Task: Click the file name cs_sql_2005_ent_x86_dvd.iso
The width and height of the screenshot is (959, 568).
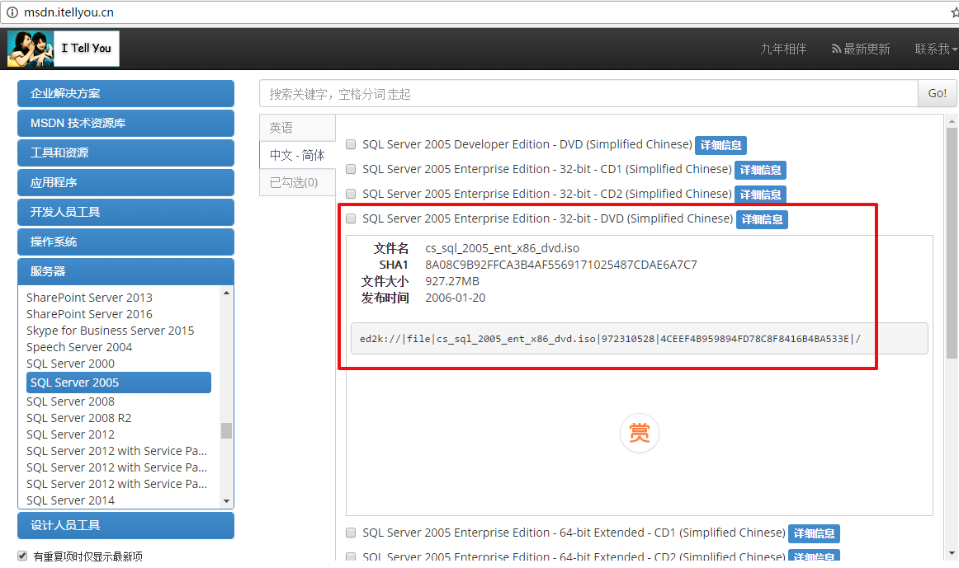Action: [502, 248]
